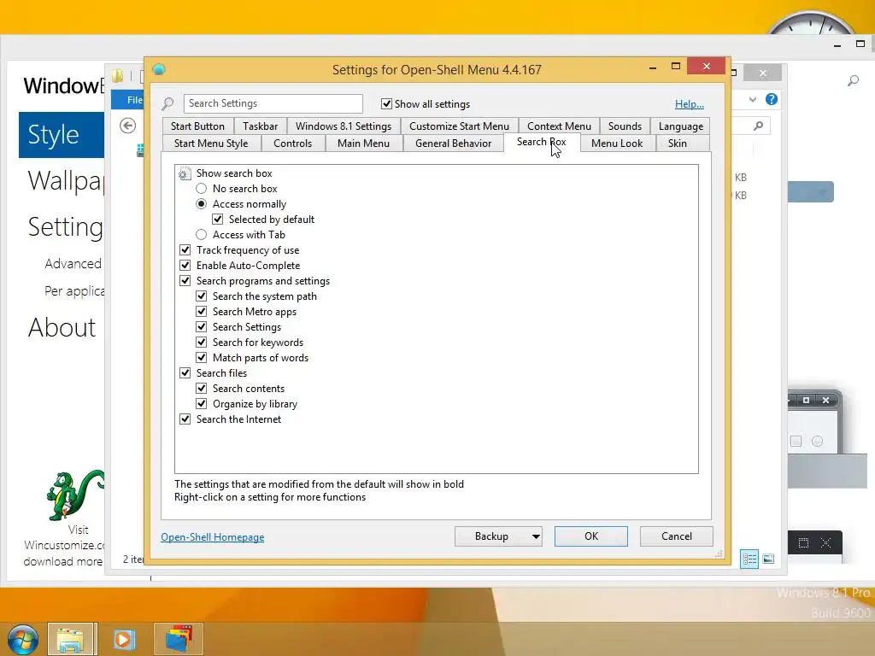875x656 pixels.
Task: Open the Start Button tab
Action: (x=197, y=126)
